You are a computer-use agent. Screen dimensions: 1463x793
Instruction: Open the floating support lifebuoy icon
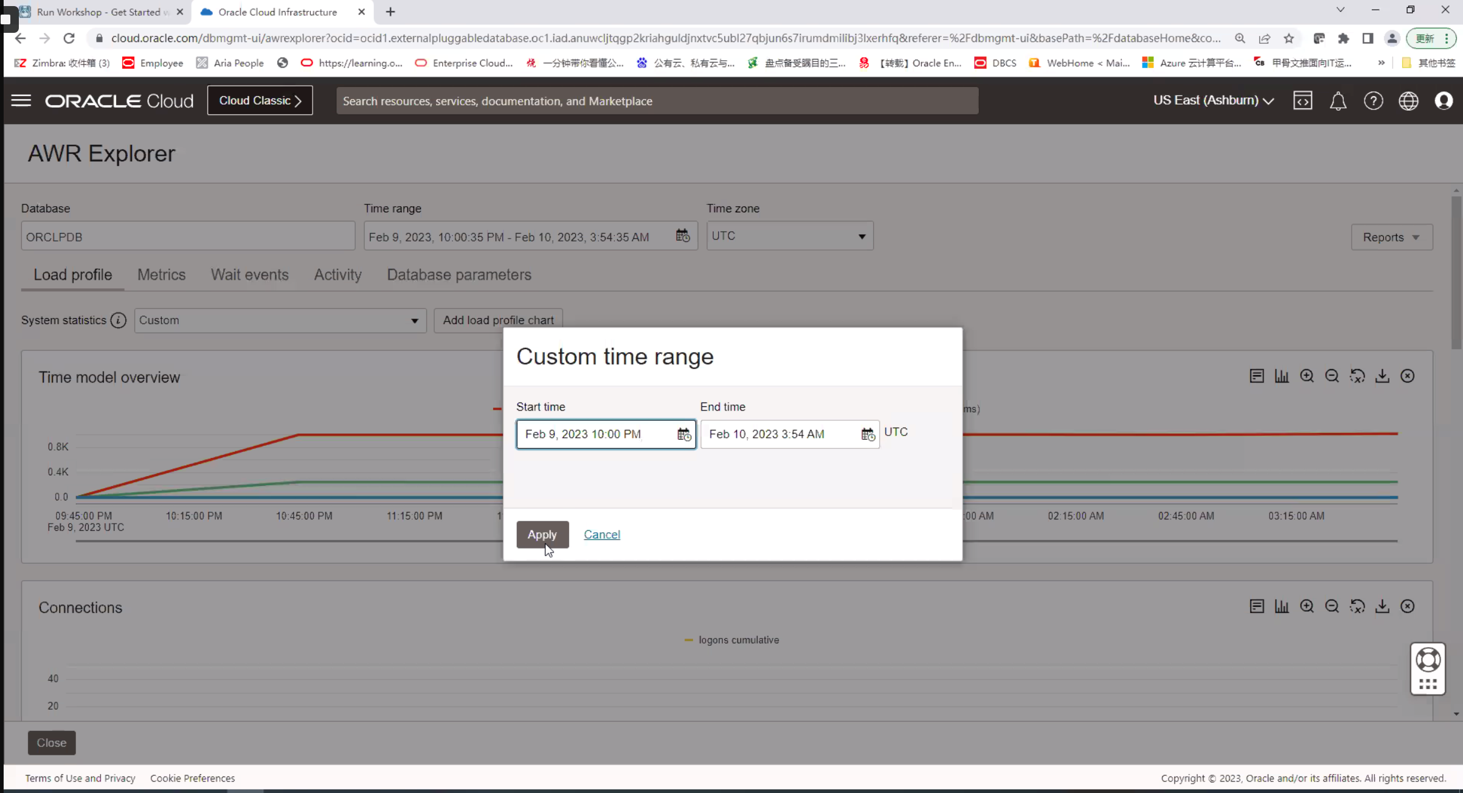1428,659
